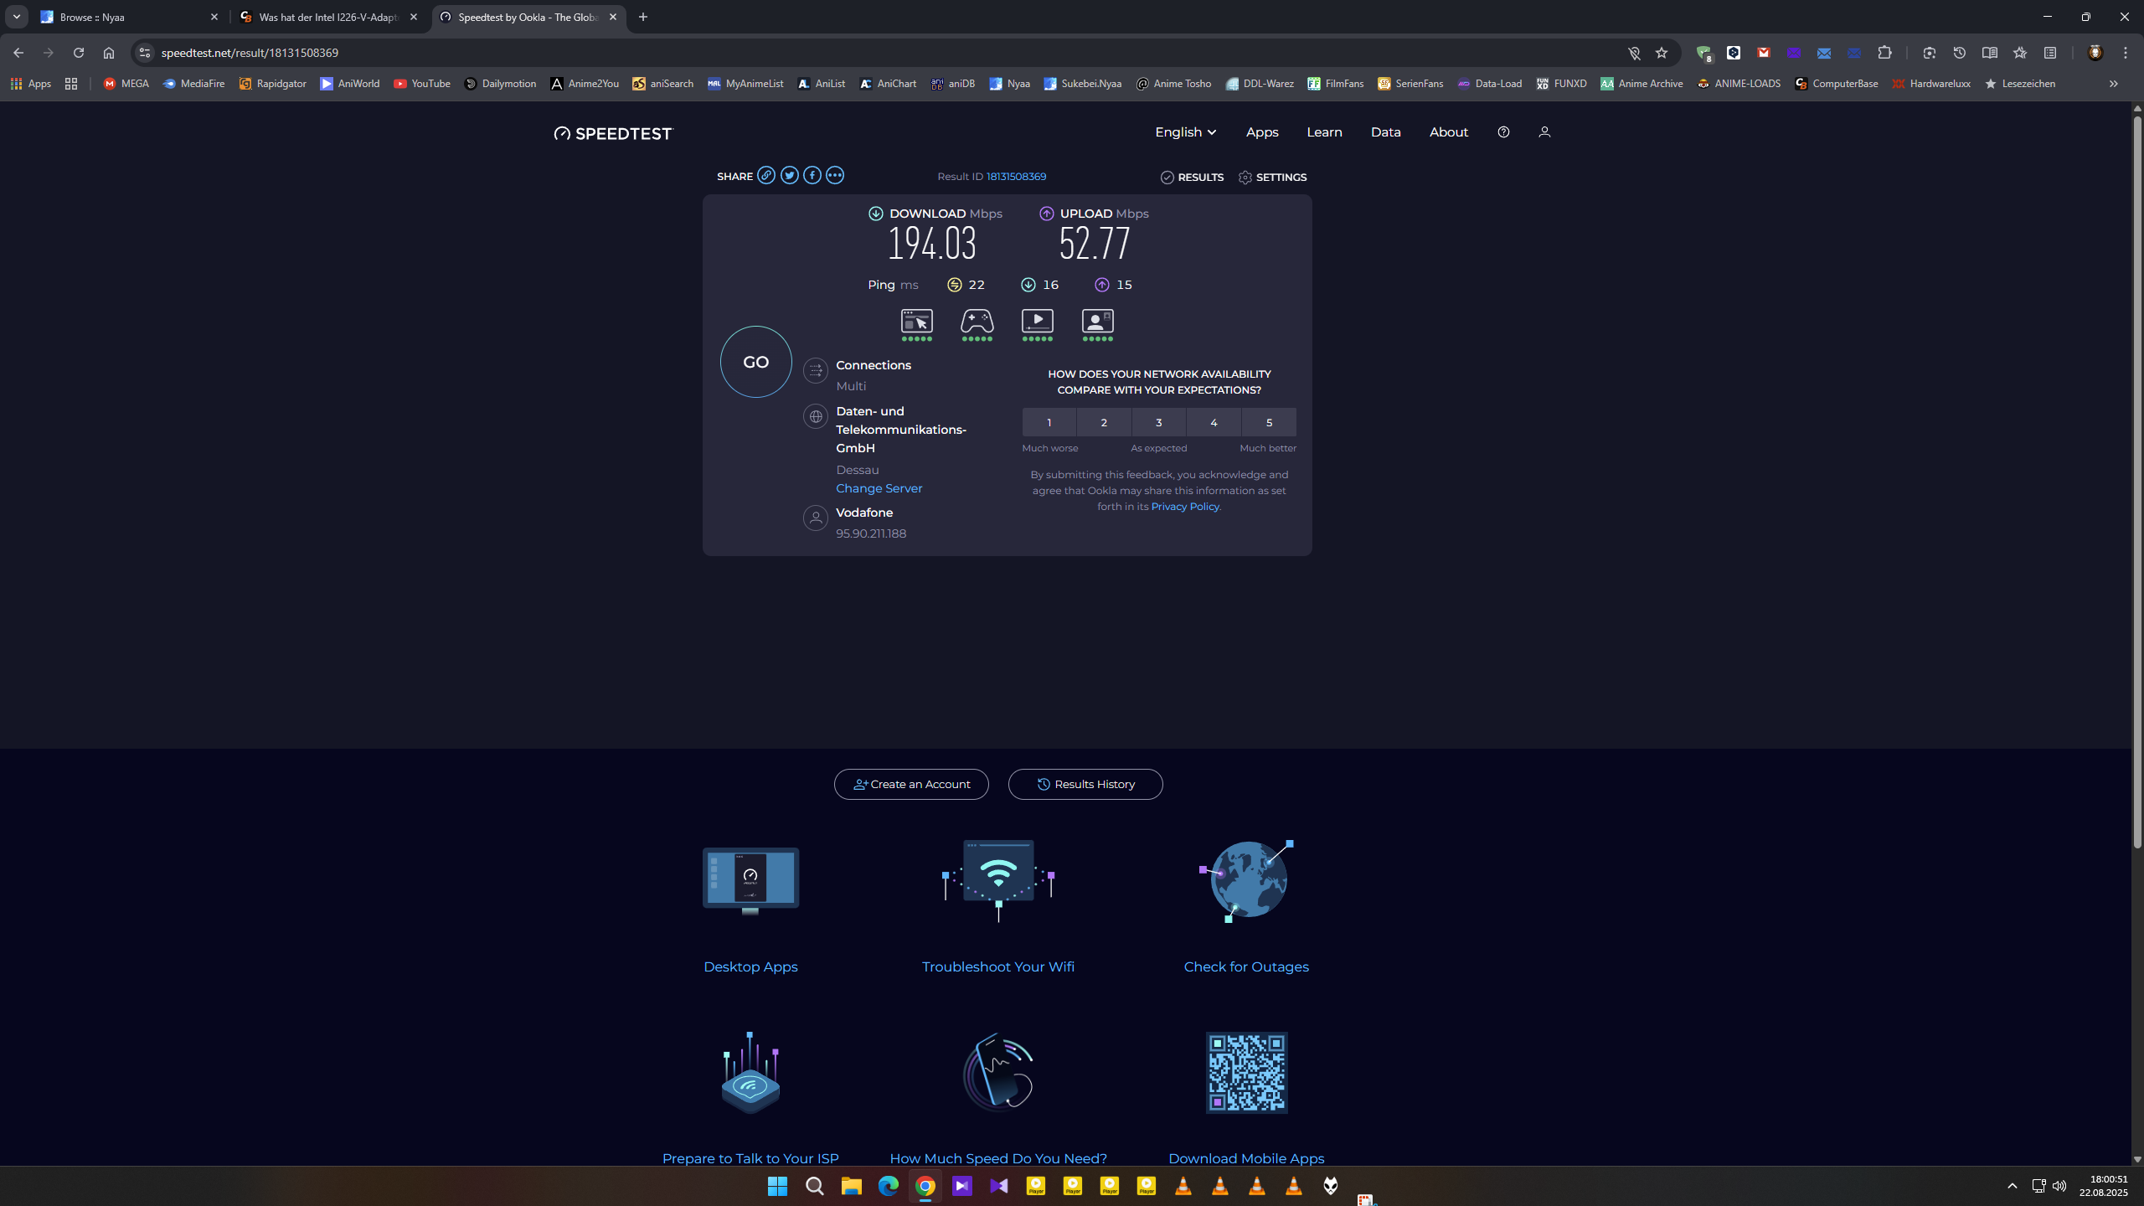2144x1206 pixels.
Task: Open the English language dropdown
Action: (1183, 131)
